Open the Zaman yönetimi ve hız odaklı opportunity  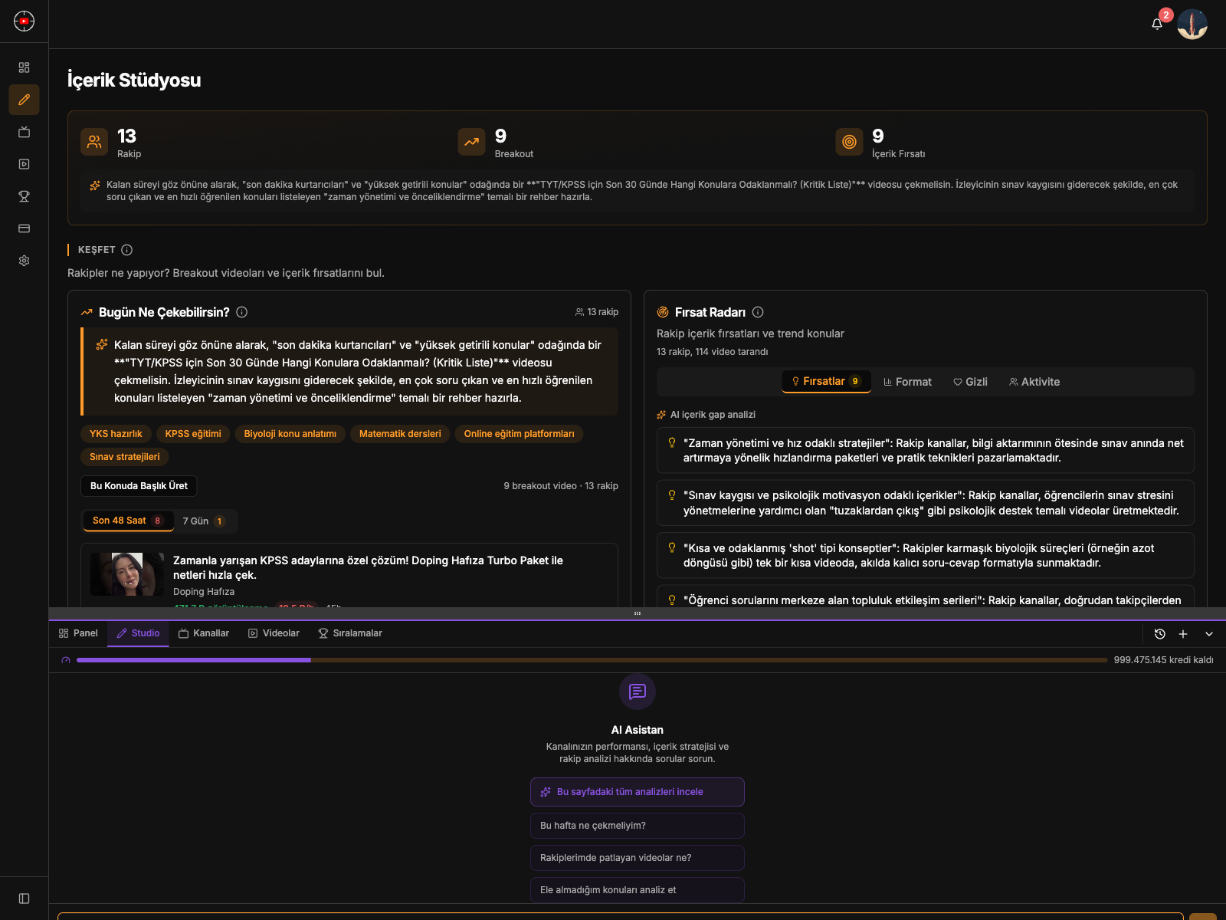926,450
